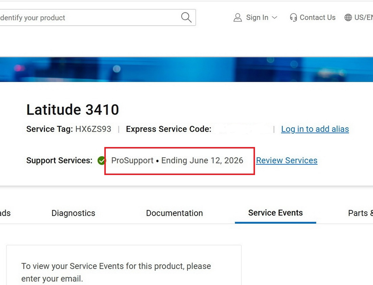This screenshot has height=285, width=373.
Task: Click the Contact Us headset icon
Action: [x=293, y=18]
